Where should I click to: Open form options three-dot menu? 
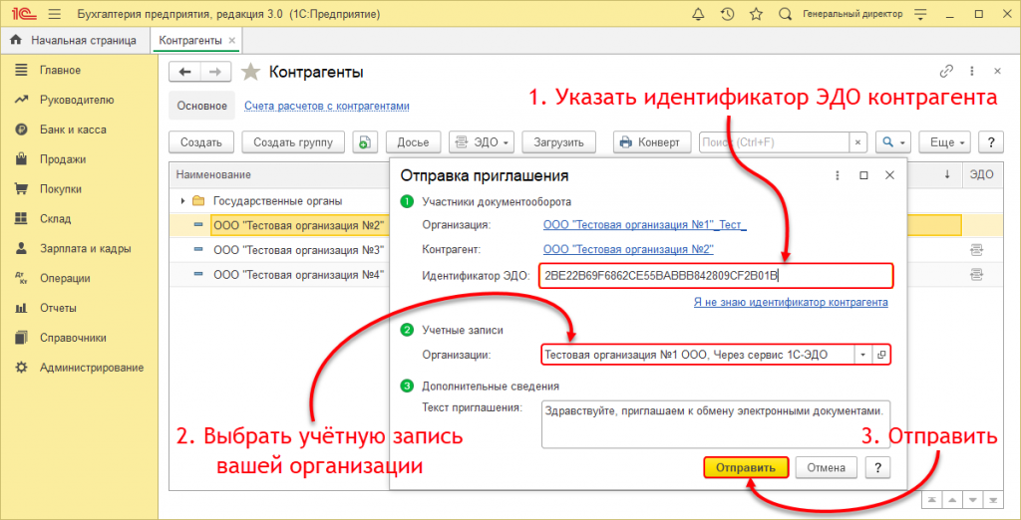click(x=971, y=71)
